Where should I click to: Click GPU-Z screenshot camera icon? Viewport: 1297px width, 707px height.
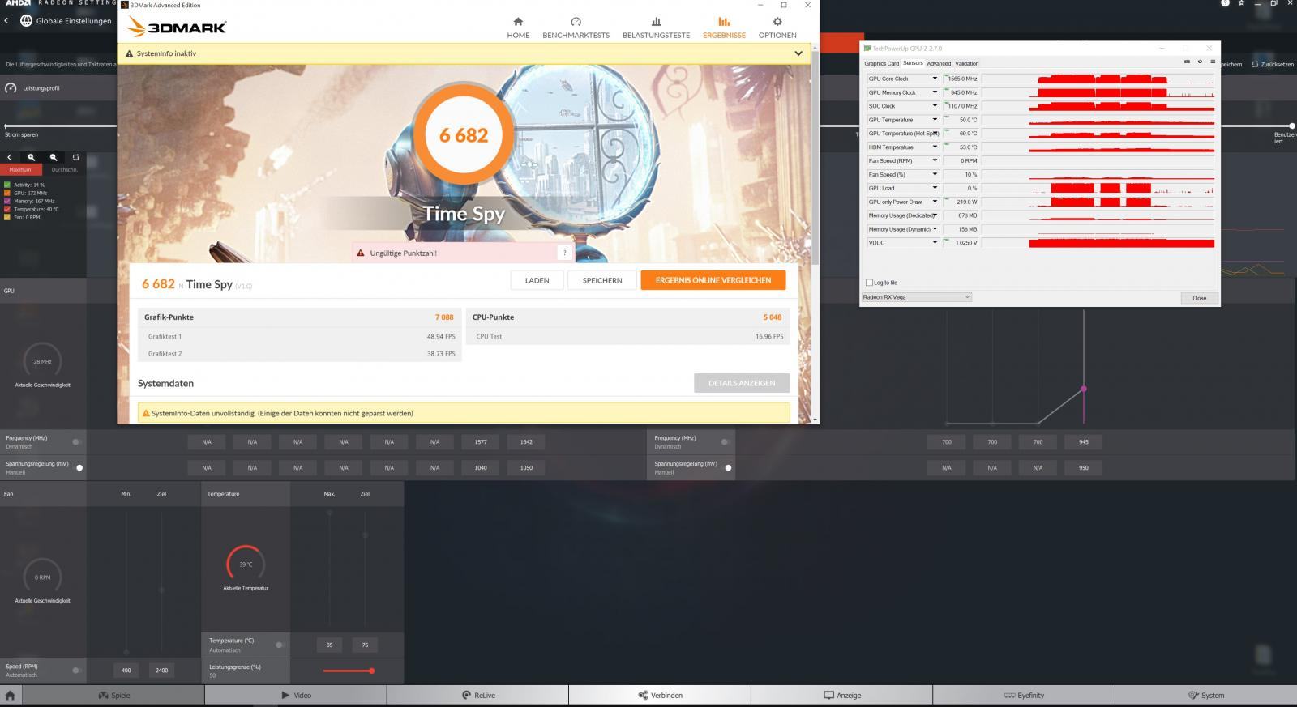[1187, 62]
